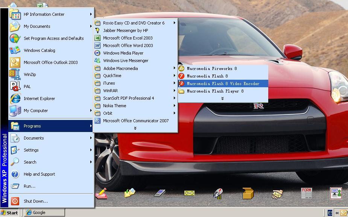Launch Jabber Messenger by HP
This screenshot has width=348, height=217.
[135, 30]
